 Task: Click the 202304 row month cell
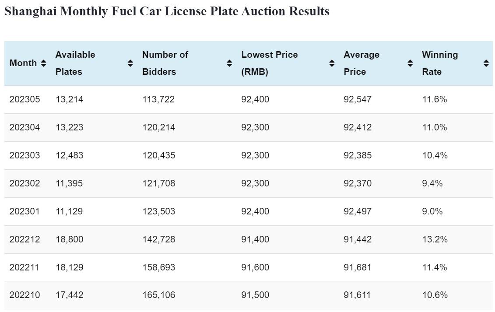coord(25,127)
